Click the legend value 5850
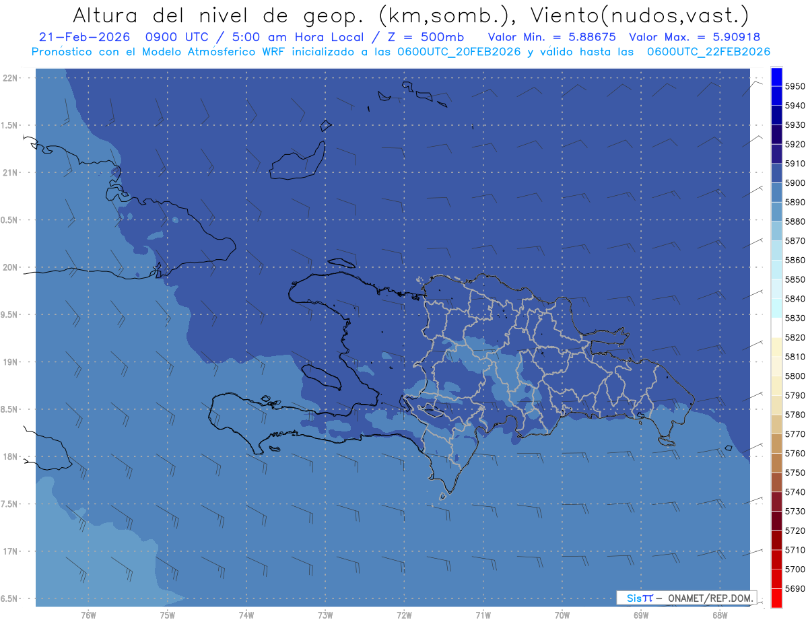Screen dimensions: 808x624 coord(795,279)
